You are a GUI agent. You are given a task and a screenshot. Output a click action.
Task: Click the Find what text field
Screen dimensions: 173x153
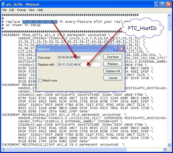79,57
